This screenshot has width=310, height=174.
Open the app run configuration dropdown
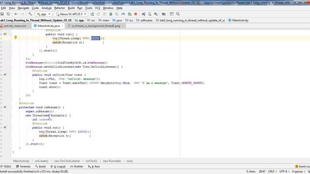point(44,14)
